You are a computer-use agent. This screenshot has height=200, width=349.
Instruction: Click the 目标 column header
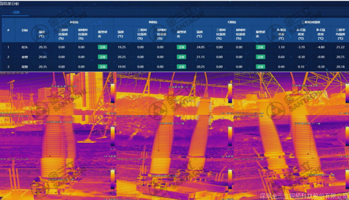[x=25, y=30]
